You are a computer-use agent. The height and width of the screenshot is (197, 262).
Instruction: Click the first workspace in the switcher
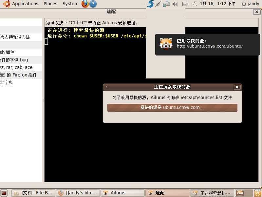point(240,193)
